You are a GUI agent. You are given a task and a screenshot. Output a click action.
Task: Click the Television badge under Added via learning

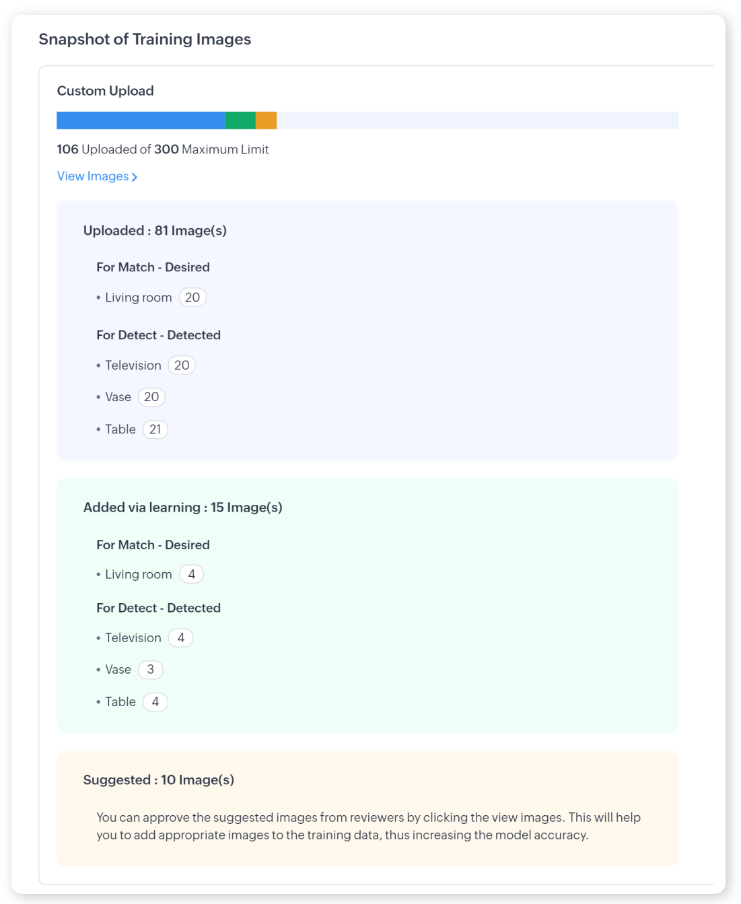[181, 637]
